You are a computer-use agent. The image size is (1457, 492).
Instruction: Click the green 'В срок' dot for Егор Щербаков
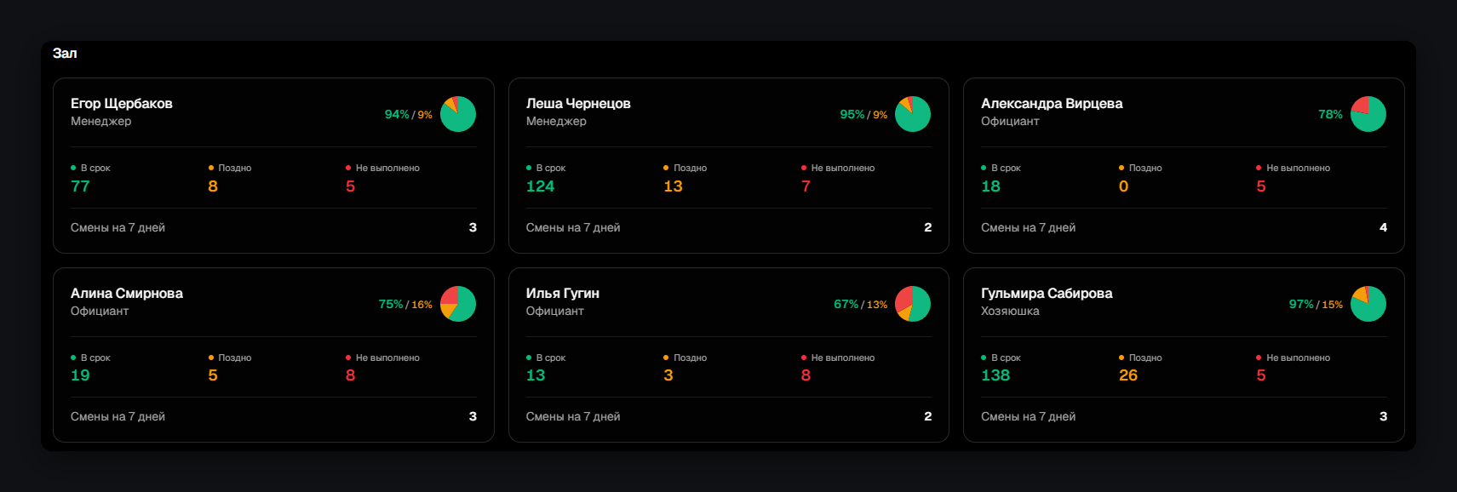(73, 168)
